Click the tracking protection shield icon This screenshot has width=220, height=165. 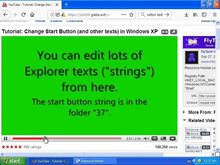58,15
